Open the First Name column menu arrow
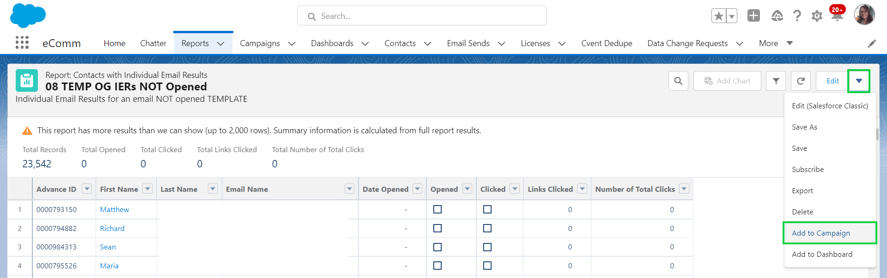Viewport: 887px width, 278px height. [147, 189]
